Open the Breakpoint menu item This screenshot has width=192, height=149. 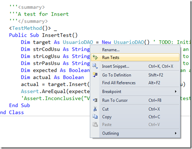point(135,92)
